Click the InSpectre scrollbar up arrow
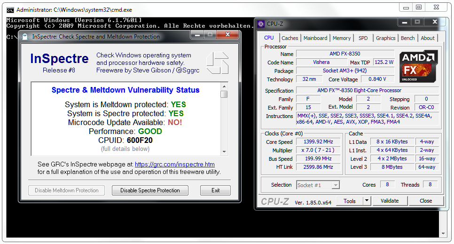 click(224, 87)
